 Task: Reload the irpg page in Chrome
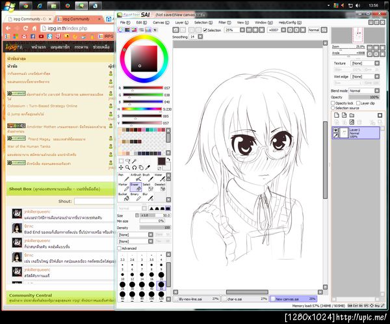click(25, 28)
